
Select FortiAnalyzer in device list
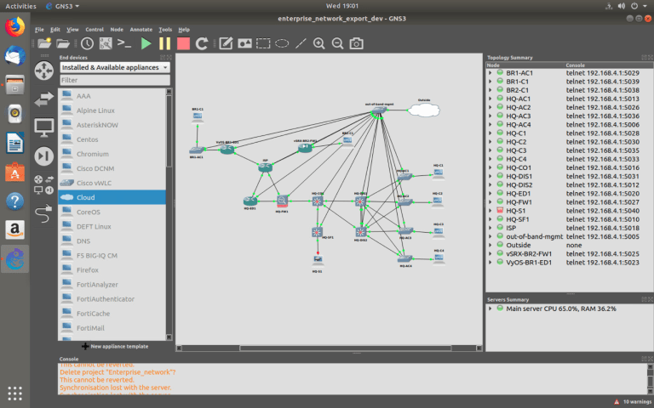click(x=112, y=285)
